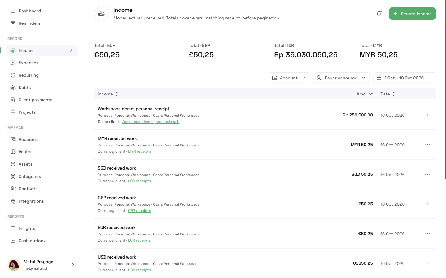446x278 pixels.
Task: Click the page scrollbar on the right edge
Action: 445,90
